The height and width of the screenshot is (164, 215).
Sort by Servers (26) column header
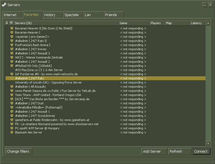(66, 23)
